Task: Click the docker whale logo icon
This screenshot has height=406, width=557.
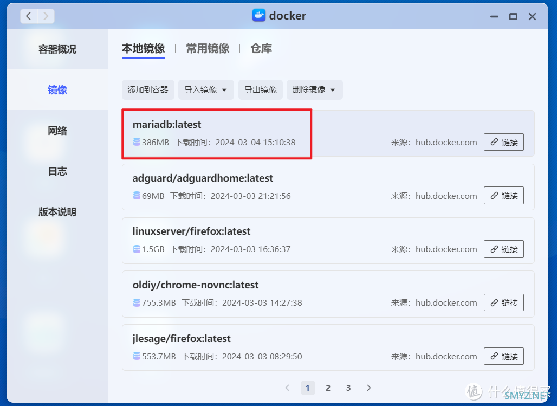Action: (258, 15)
